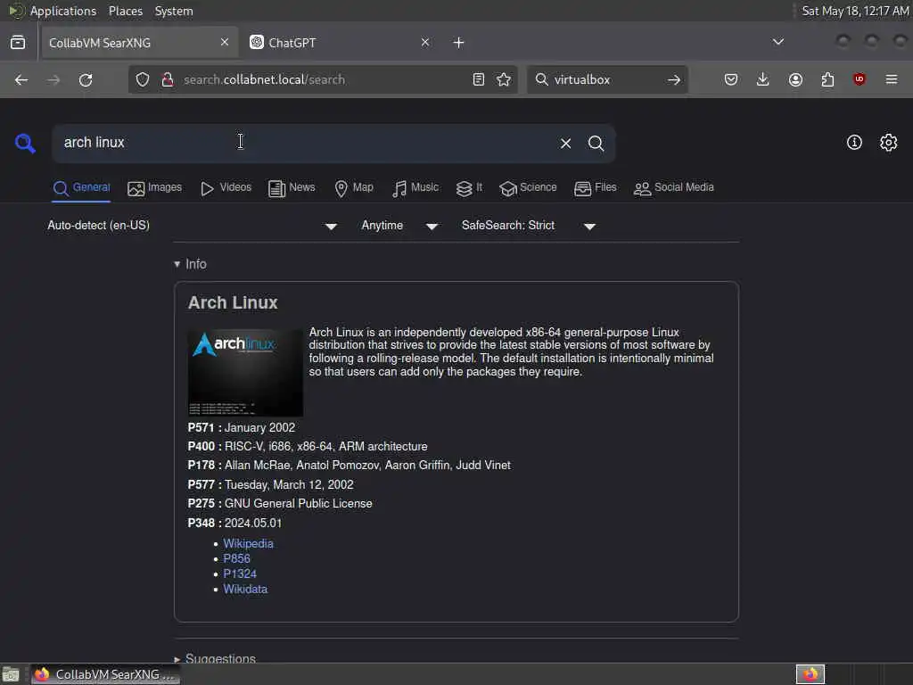This screenshot has height=685, width=913.
Task: Bookmark this page with star
Action: coord(505,79)
